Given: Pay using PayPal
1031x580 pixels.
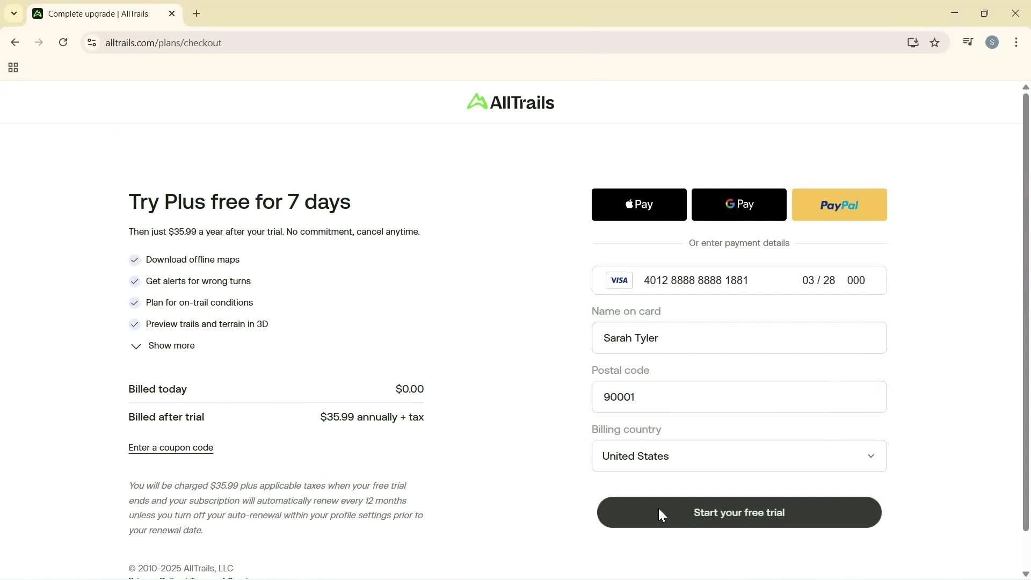Looking at the screenshot, I should [839, 205].
